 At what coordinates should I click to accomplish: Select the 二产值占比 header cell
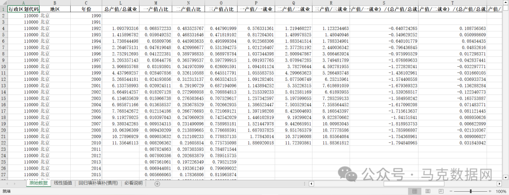point(189,9)
